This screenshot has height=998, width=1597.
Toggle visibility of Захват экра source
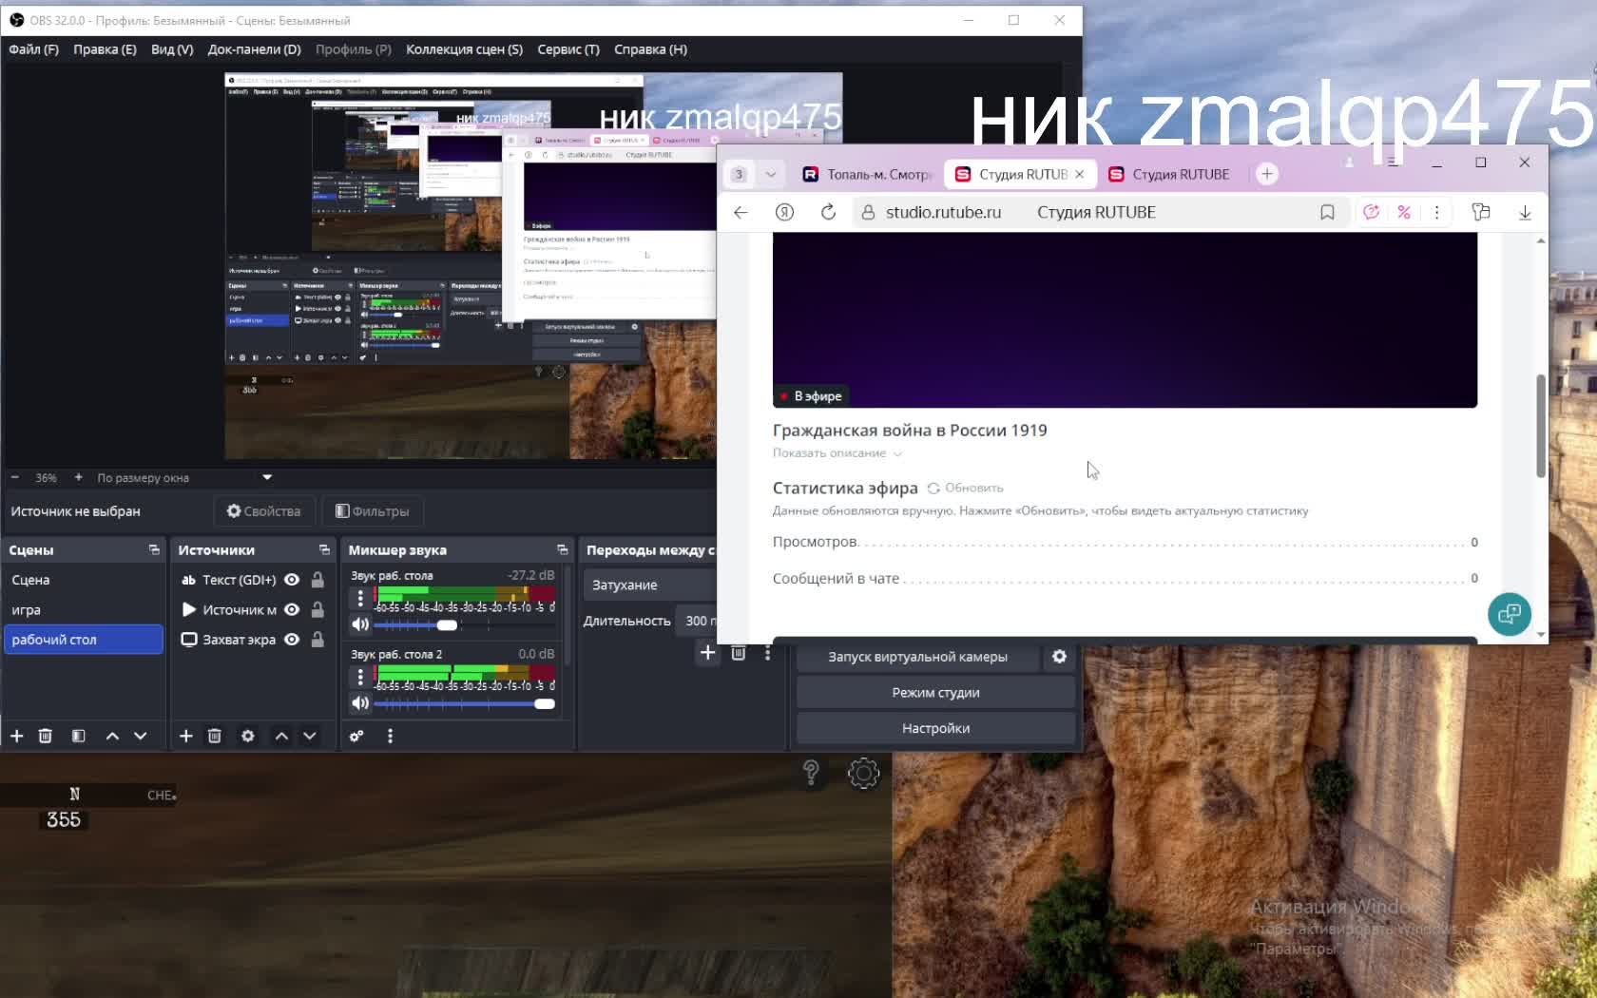(x=292, y=640)
